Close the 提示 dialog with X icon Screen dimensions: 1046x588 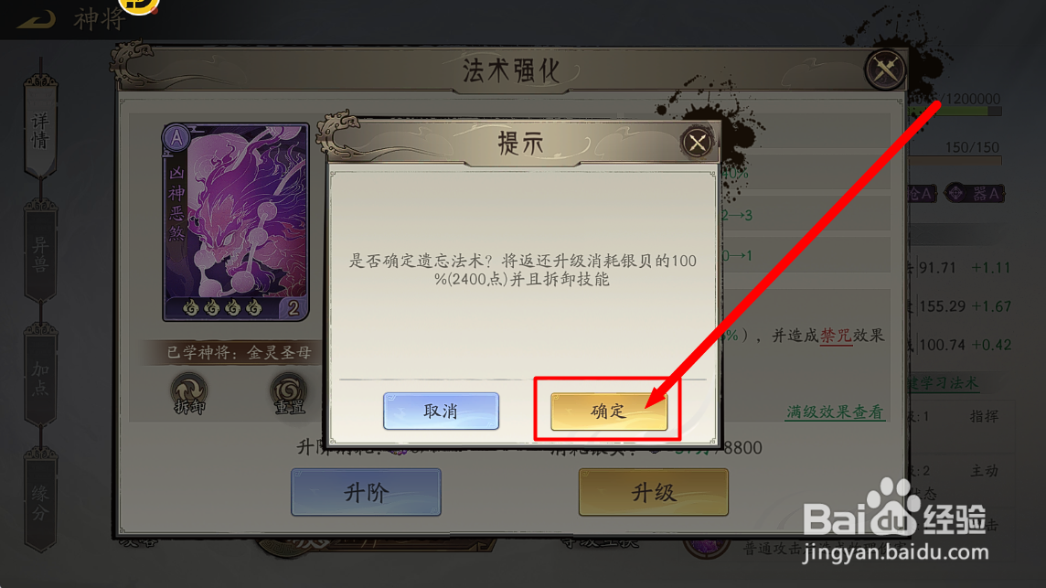click(697, 142)
